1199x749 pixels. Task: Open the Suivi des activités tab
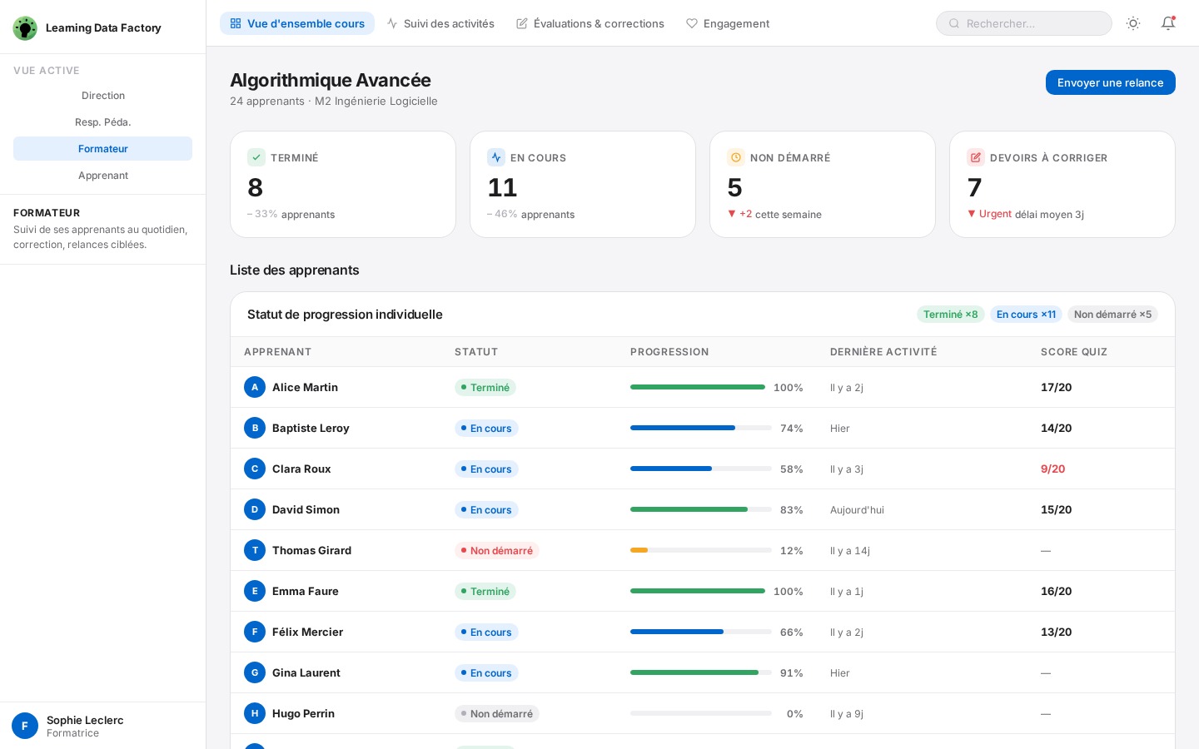(x=440, y=23)
